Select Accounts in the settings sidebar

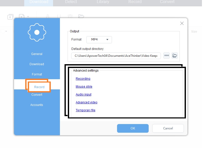[37, 105]
